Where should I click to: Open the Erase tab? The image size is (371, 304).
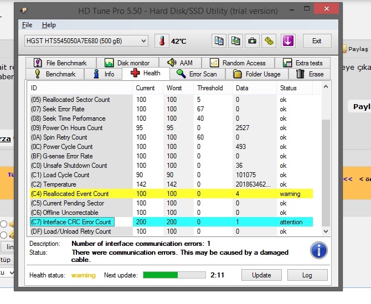[310, 74]
